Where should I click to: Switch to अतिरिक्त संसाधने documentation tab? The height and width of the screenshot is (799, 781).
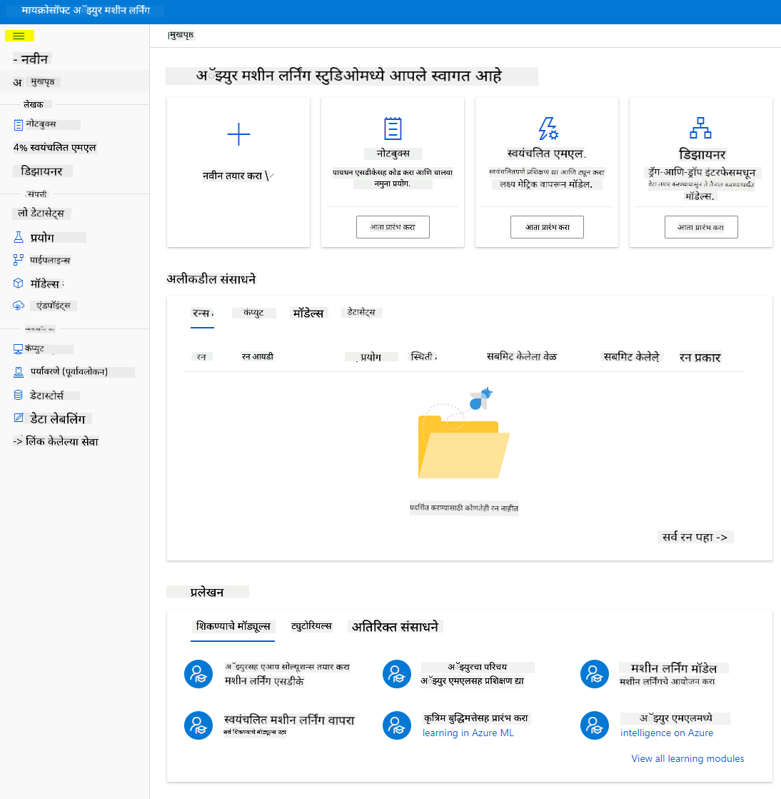tap(395, 626)
